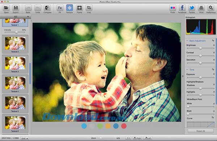Click the 62% zoom value
This screenshot has height=141, width=217.
(118, 138)
